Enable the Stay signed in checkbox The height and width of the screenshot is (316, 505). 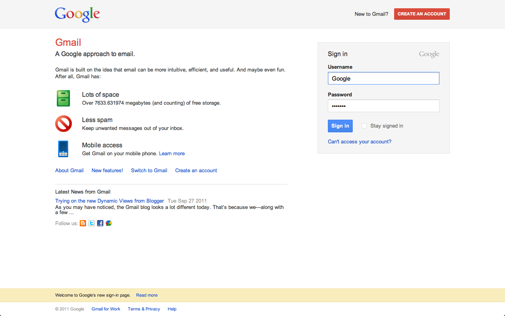[364, 126]
